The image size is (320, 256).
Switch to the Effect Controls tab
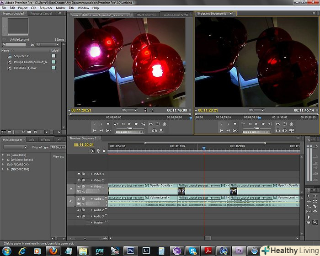[x=146, y=15]
